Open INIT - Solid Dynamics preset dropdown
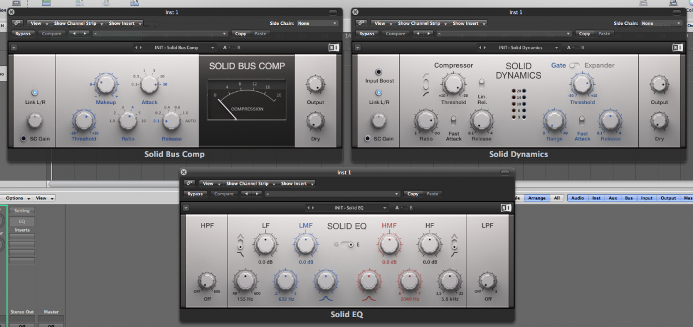The image size is (693, 327). 524,47
